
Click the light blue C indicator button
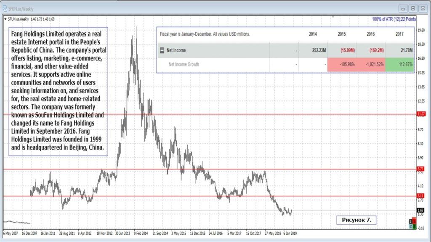(411, 226)
